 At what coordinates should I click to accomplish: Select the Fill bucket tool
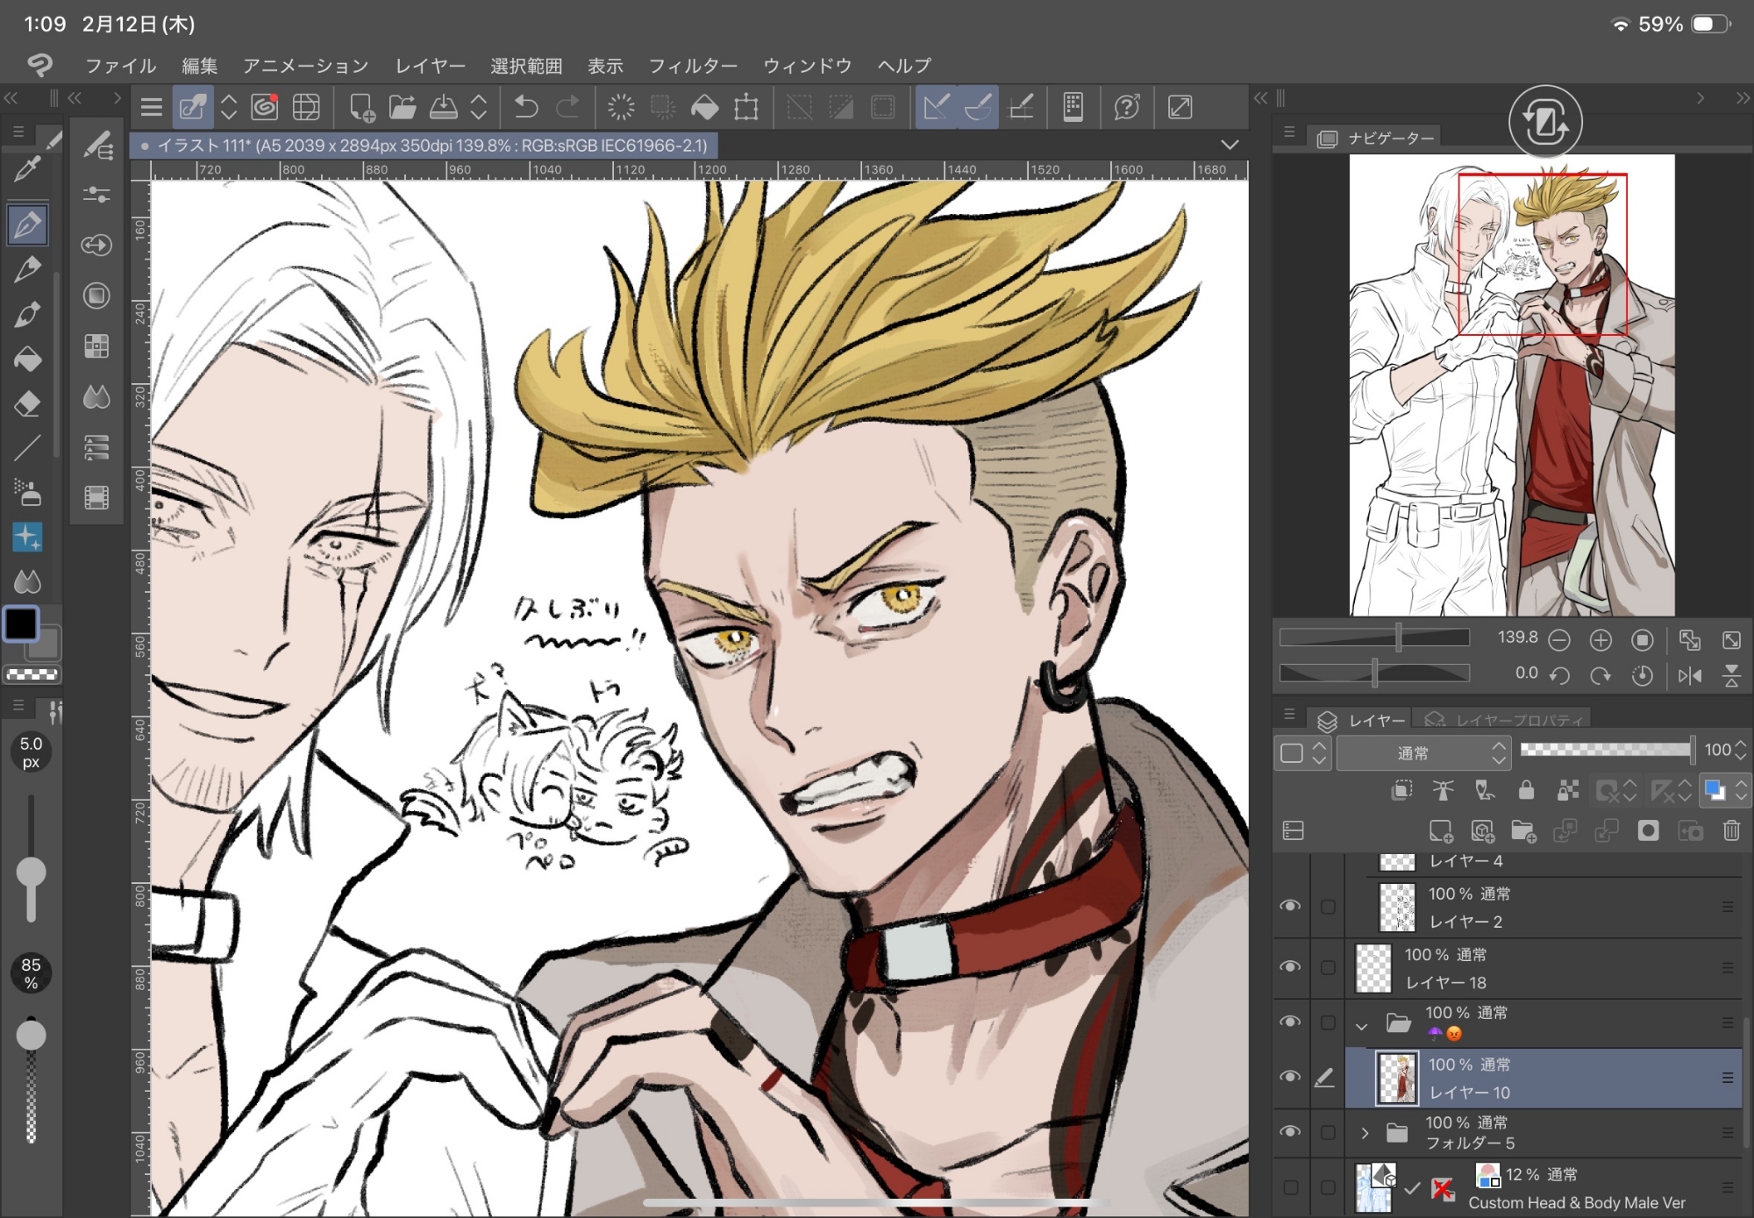click(x=27, y=360)
